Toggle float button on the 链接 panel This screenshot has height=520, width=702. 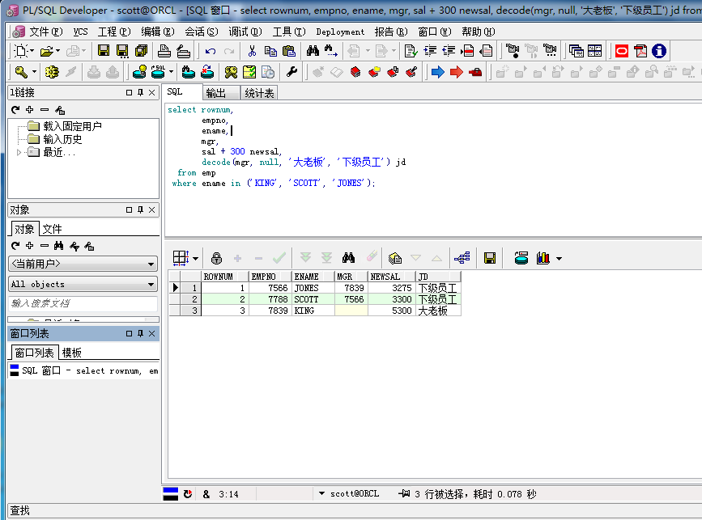[x=129, y=92]
